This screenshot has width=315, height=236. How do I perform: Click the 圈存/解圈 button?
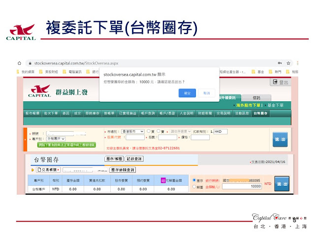point(114,159)
